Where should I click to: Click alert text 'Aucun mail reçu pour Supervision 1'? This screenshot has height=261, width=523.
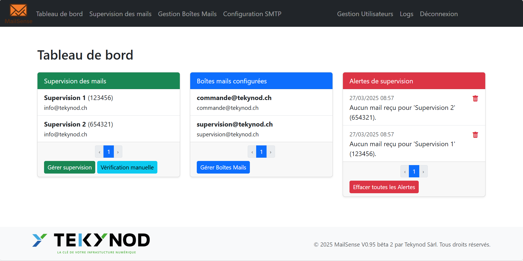point(402,149)
